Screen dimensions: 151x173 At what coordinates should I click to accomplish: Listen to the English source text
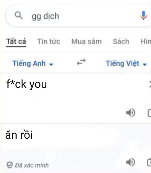131,113
